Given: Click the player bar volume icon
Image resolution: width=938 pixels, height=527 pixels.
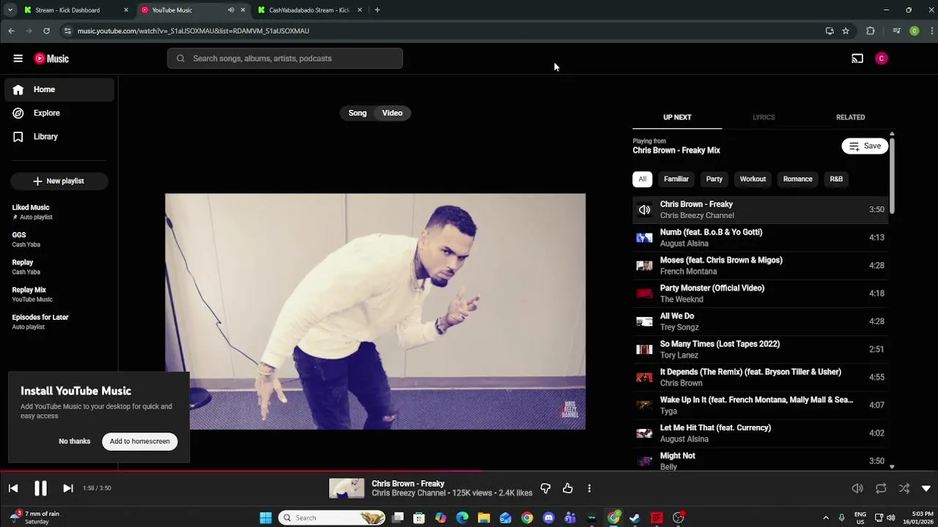Looking at the screenshot, I should (x=857, y=488).
